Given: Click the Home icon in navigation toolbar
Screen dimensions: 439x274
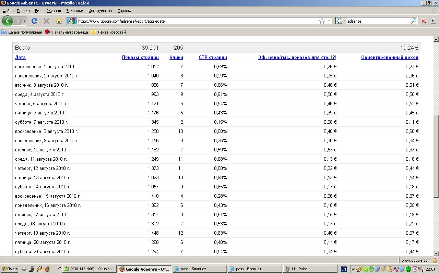Looking at the screenshot, I should coord(59,21).
